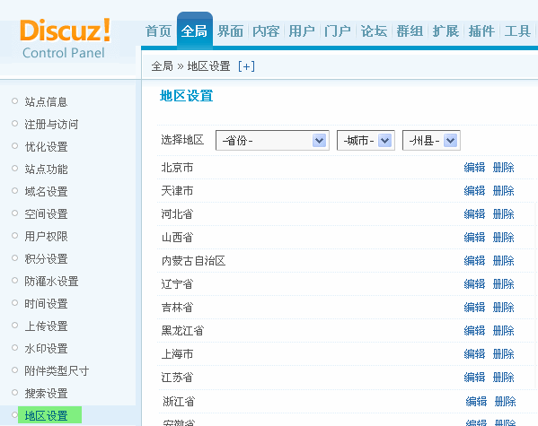Open the 界面 top navigation tab

point(230,31)
